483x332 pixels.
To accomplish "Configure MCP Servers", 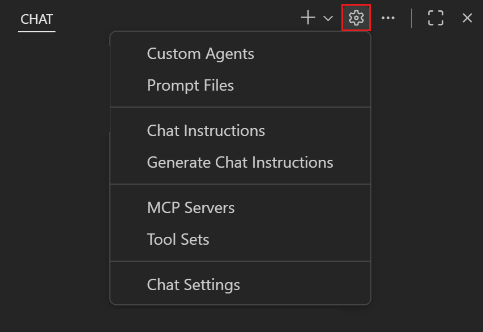I will (x=191, y=207).
